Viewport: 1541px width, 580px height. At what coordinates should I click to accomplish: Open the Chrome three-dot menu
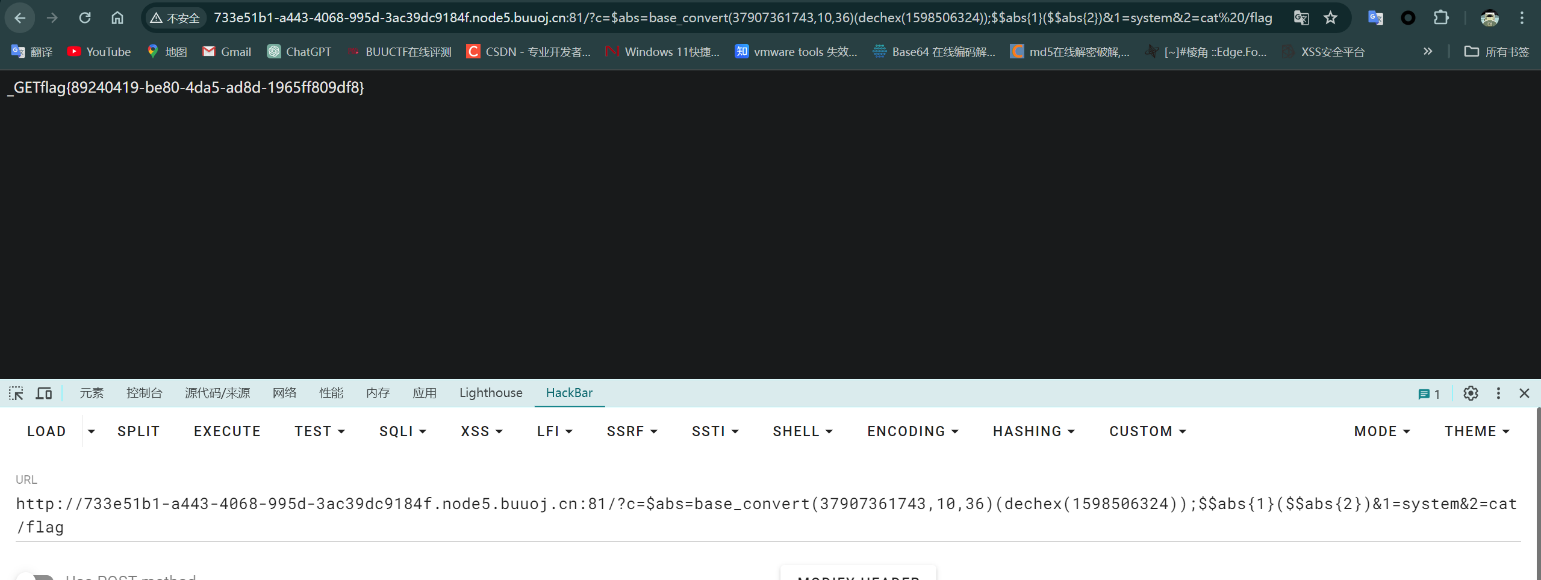point(1522,18)
